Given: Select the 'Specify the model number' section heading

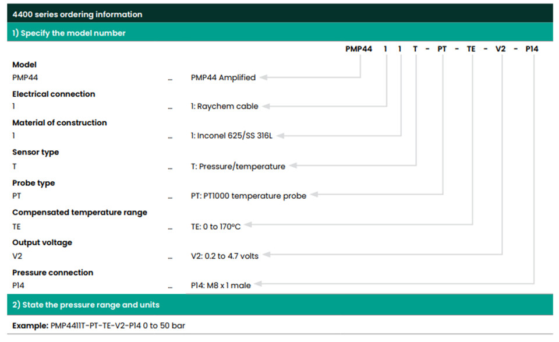Looking at the screenshot, I should point(69,33).
